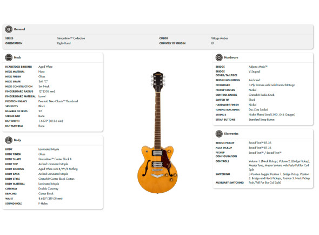The width and height of the screenshot is (319, 235).
Task: Click the AUXILIARY SWITCHING label
Action: (x=230, y=182)
